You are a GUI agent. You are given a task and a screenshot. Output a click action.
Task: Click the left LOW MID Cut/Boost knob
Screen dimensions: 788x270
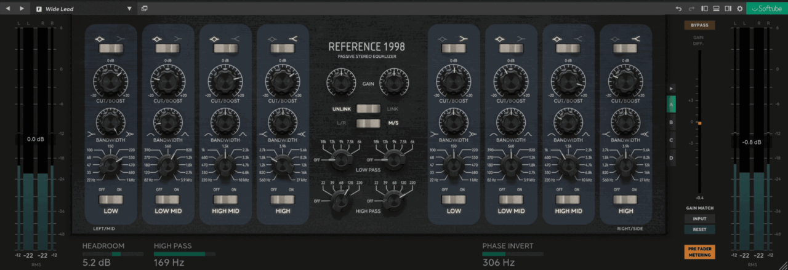[168, 80]
